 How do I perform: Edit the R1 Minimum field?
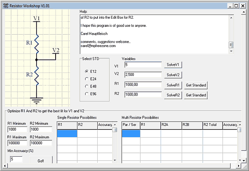(17, 129)
